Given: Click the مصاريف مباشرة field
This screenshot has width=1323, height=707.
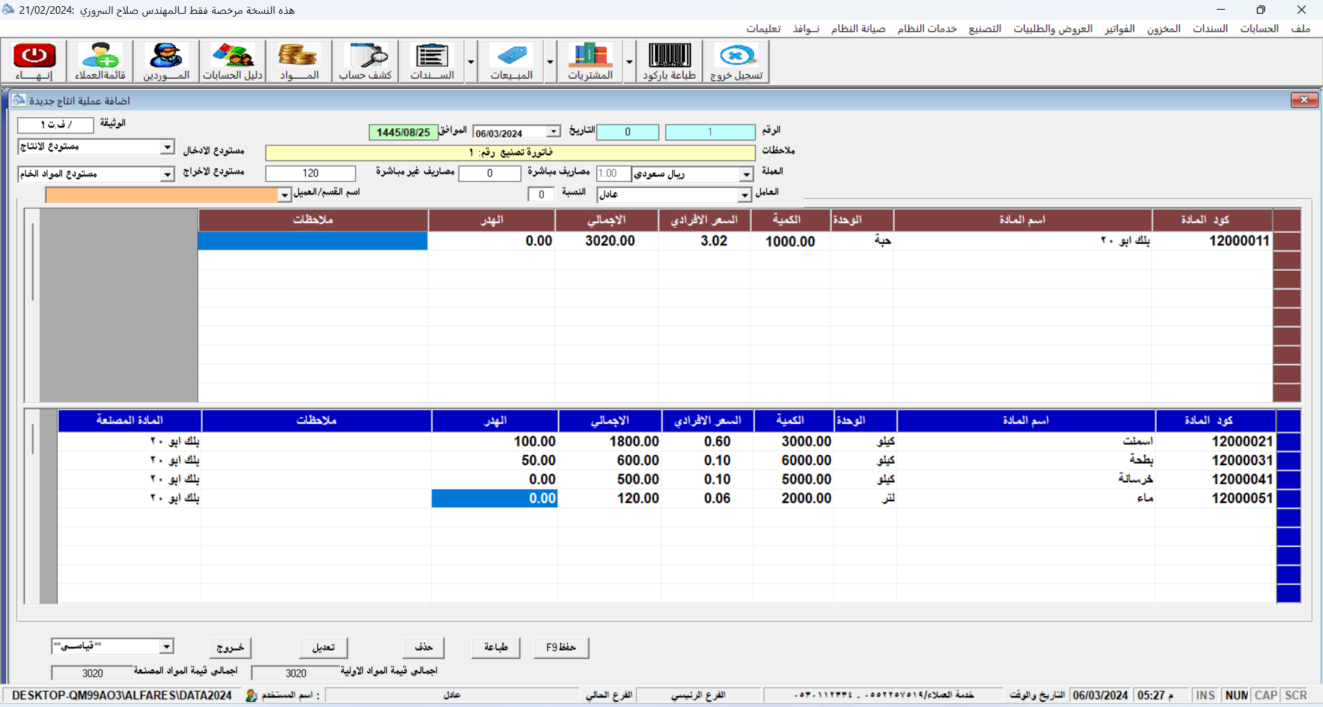Looking at the screenshot, I should point(489,174).
